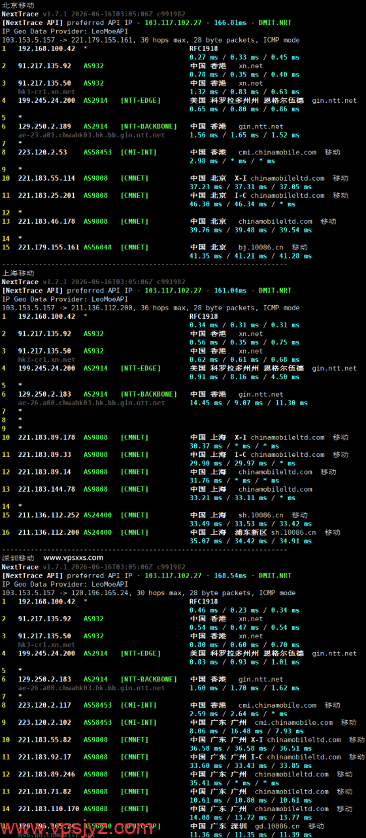Click target 120.196.165.24 in trace header
The height and width of the screenshot is (838, 366).
click(x=103, y=592)
